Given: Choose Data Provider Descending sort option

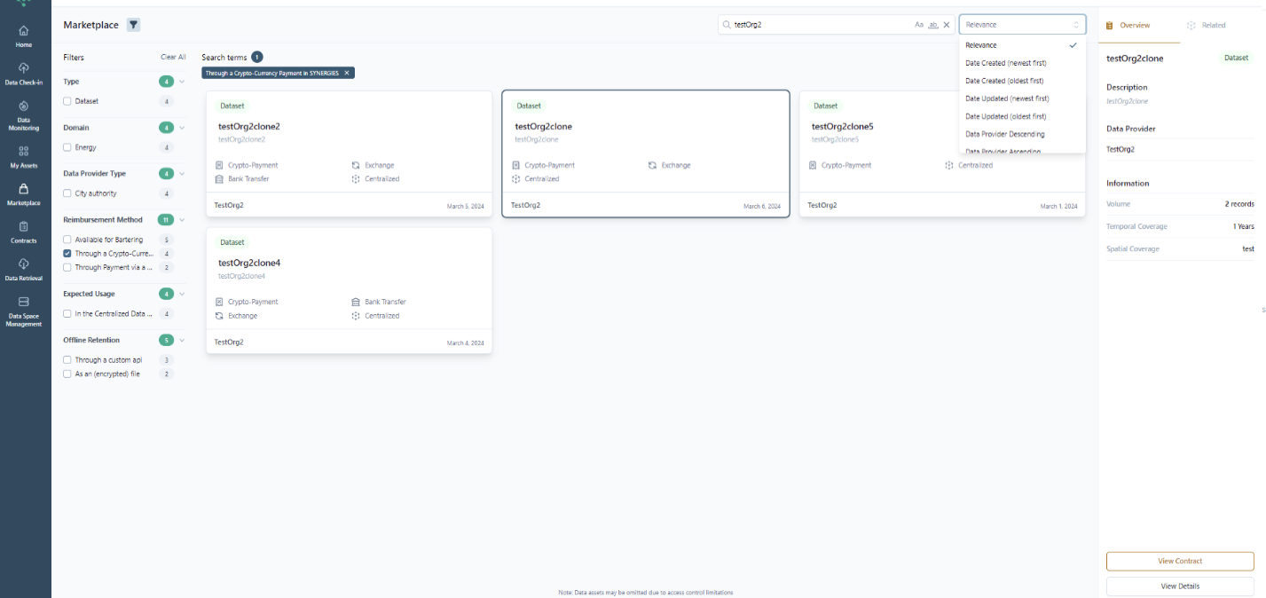Looking at the screenshot, I should [x=1004, y=134].
